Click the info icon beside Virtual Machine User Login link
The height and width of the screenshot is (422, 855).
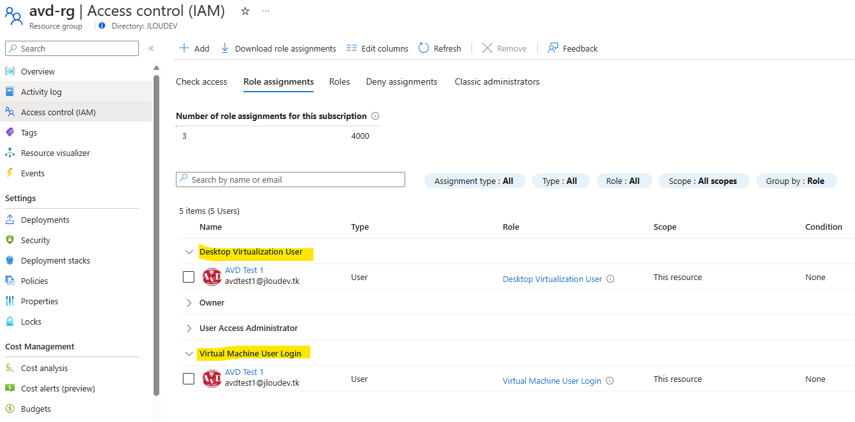[610, 381]
